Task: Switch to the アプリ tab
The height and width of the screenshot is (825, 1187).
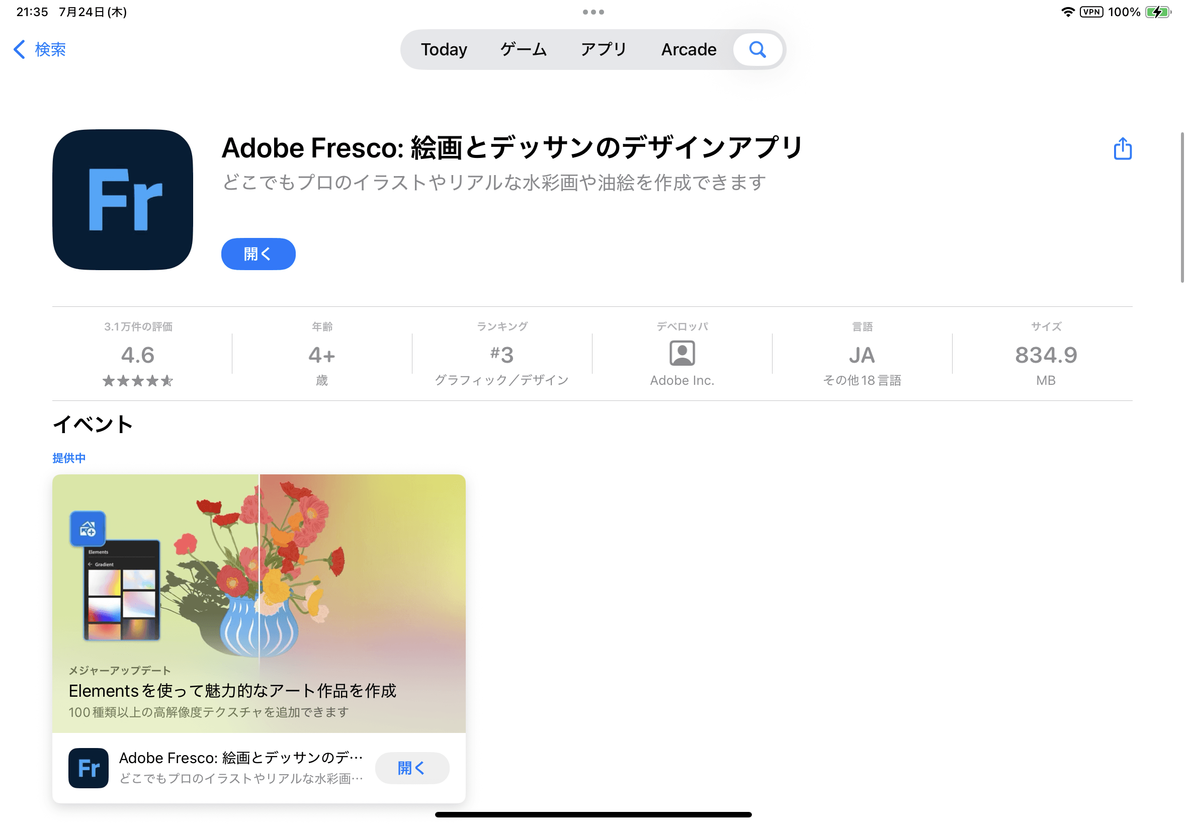Action: (x=603, y=50)
